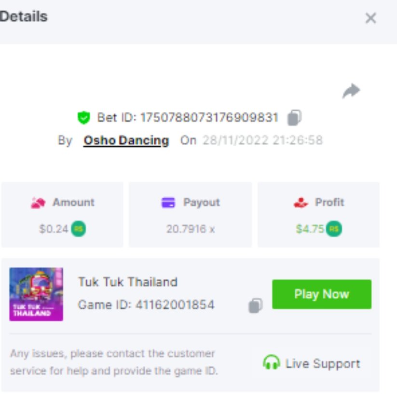Click the headphones support icon
Screen dimensions: 397x400
pyautogui.click(x=271, y=362)
